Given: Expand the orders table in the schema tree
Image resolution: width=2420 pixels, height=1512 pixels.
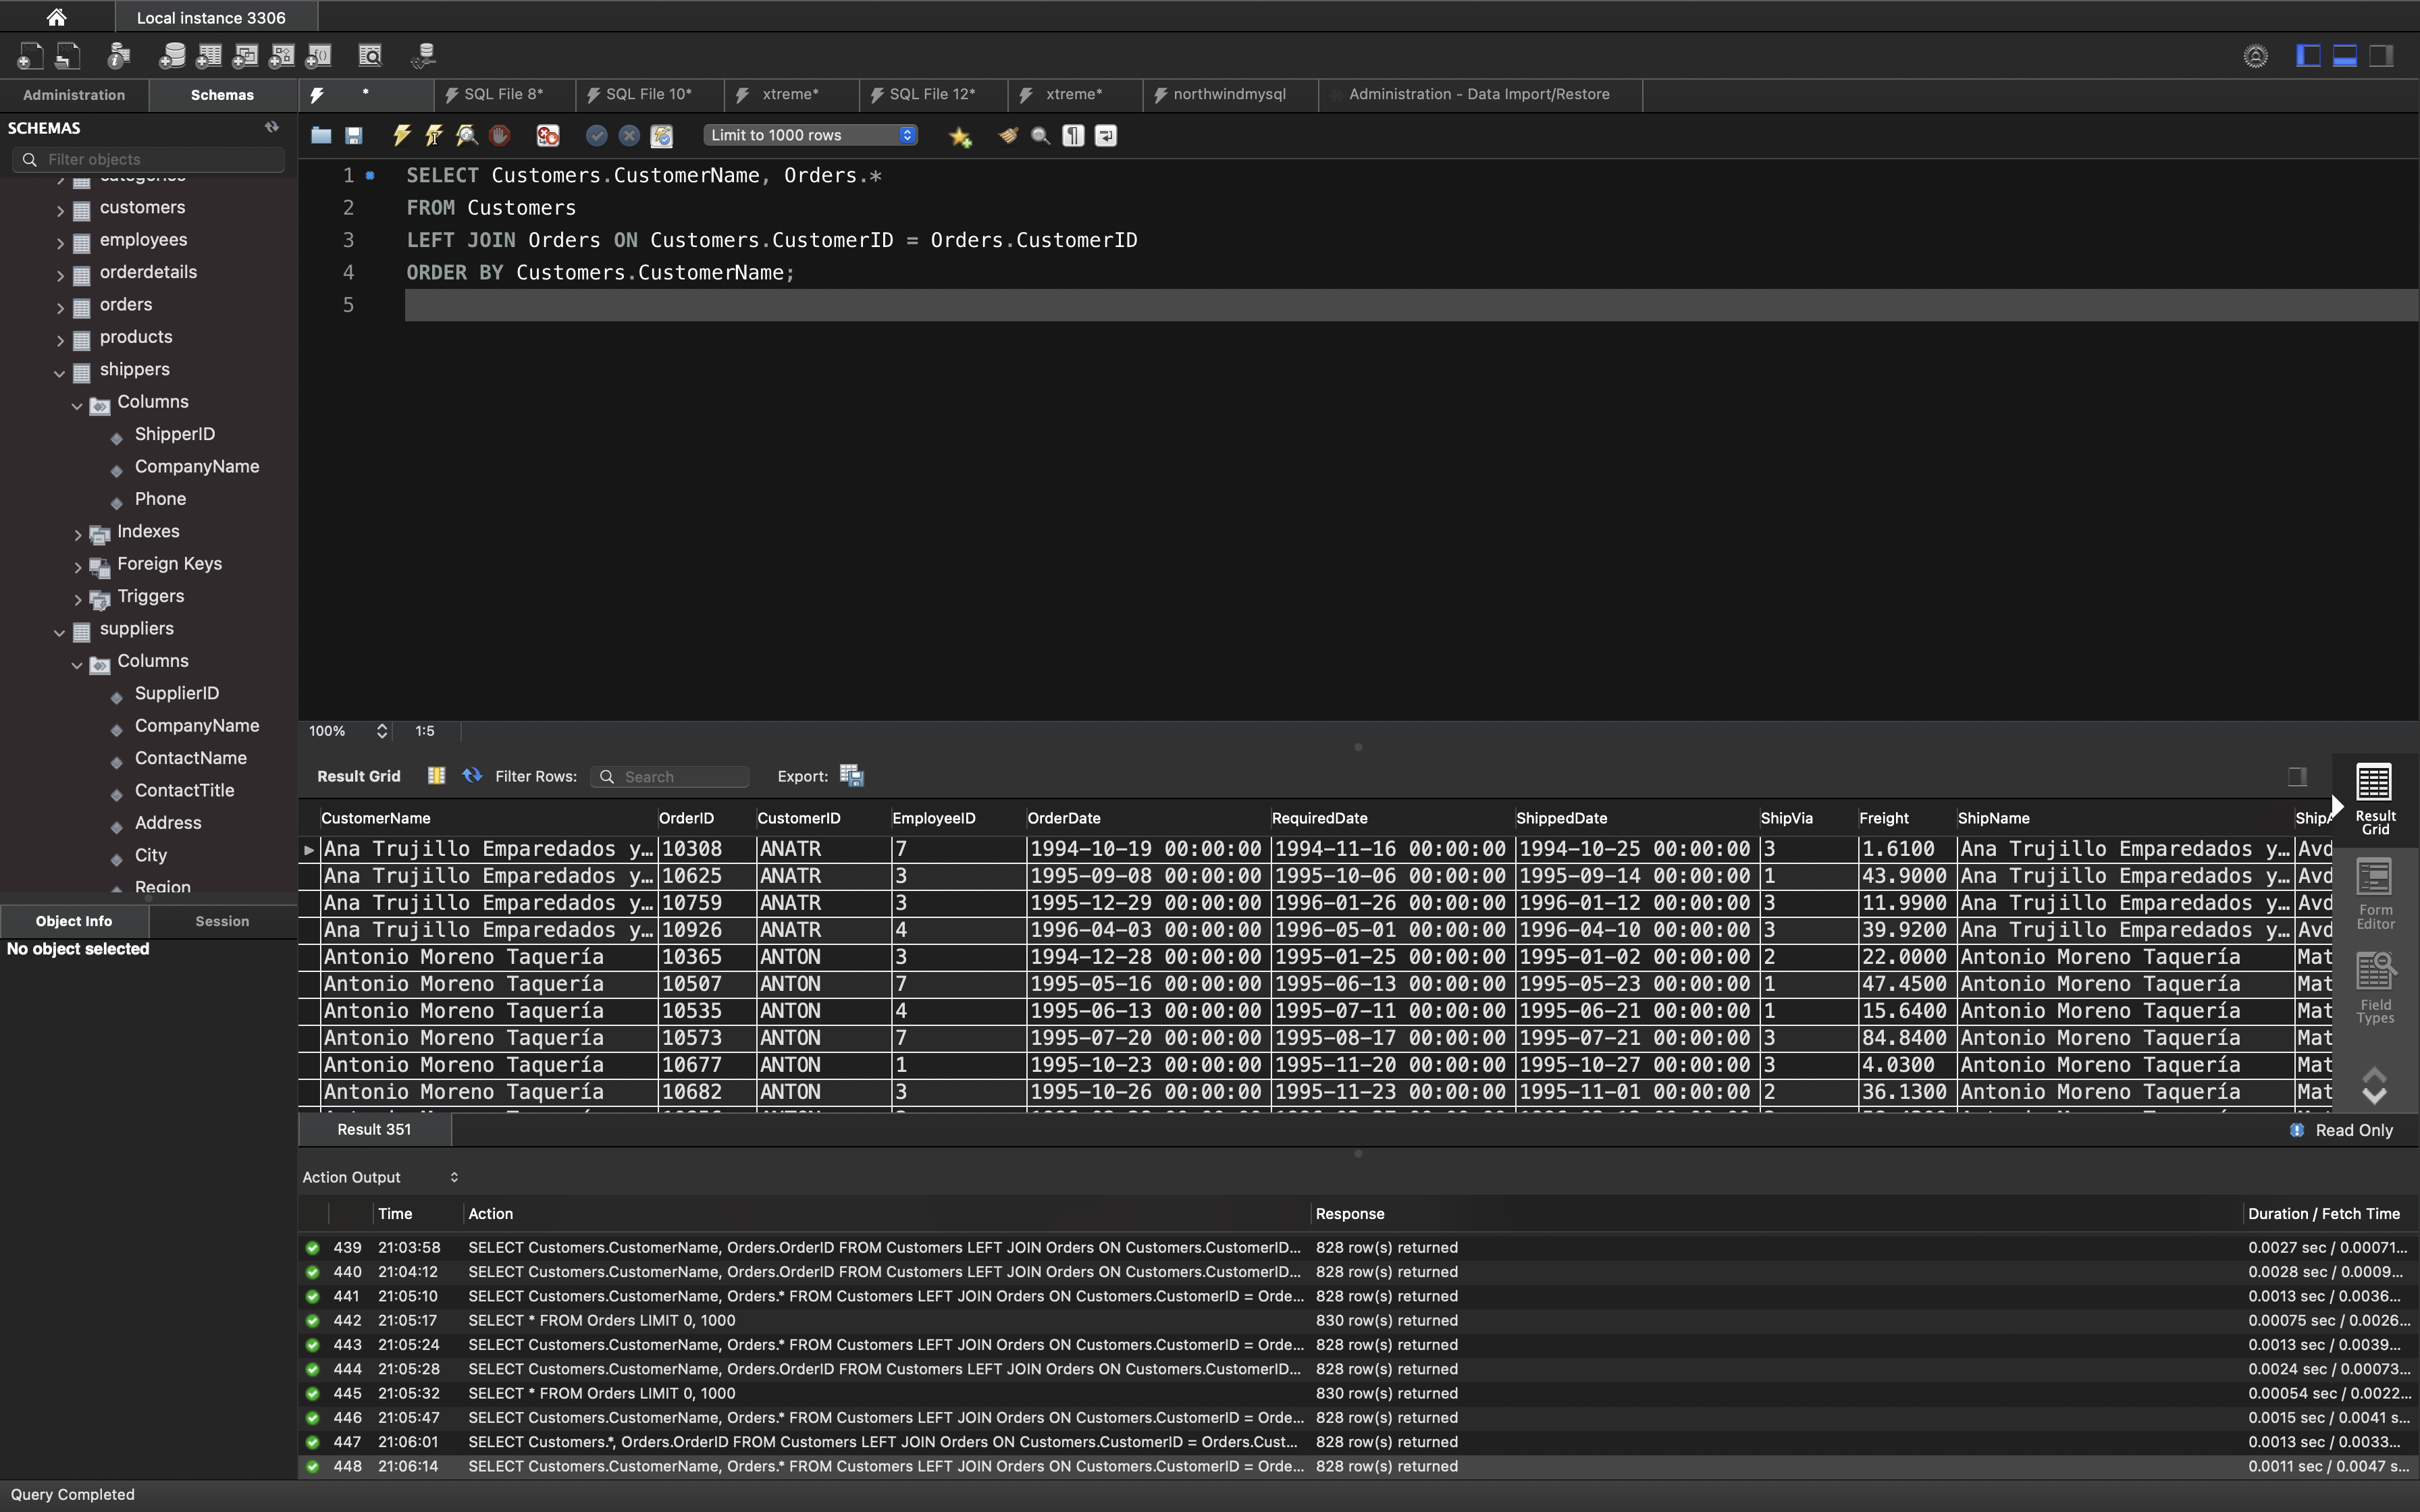Looking at the screenshot, I should (x=60, y=307).
